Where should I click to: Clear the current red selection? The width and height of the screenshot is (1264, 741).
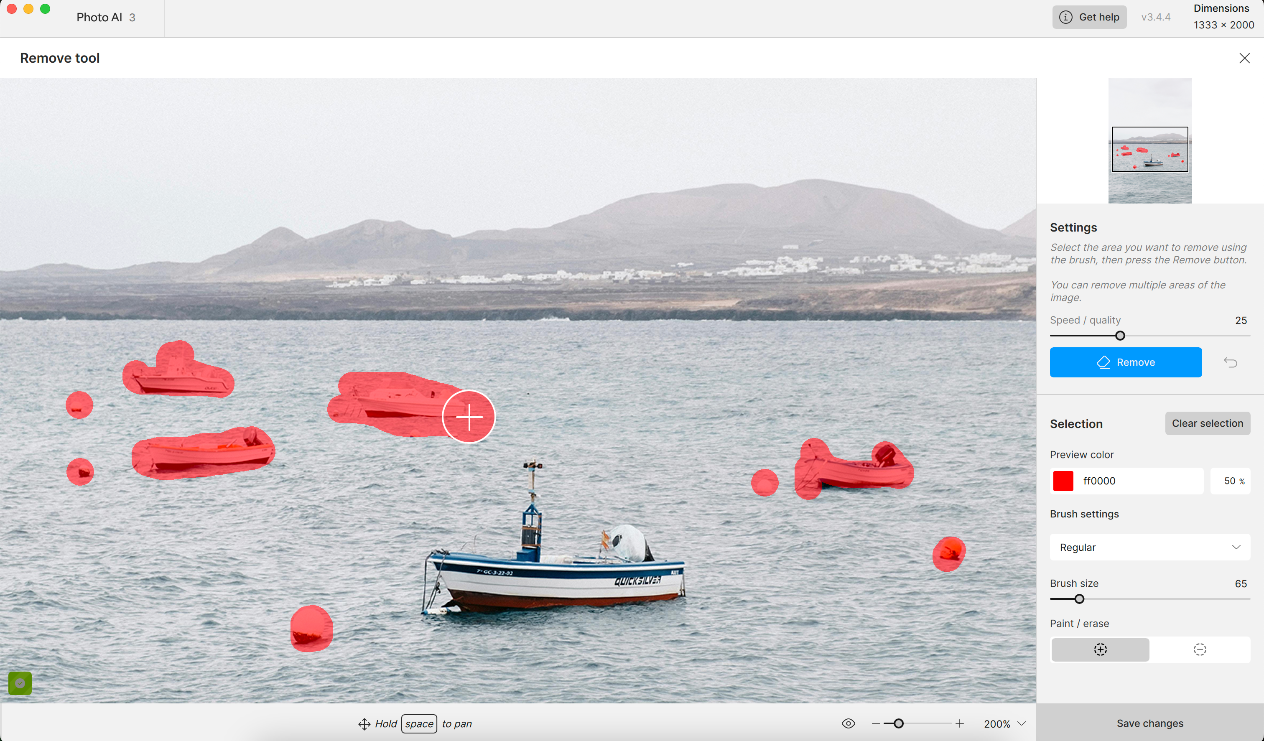tap(1208, 423)
